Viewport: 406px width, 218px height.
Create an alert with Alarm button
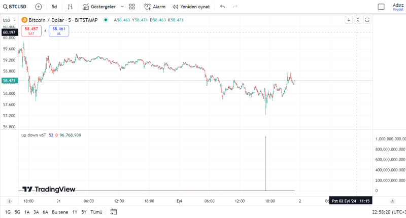[155, 7]
